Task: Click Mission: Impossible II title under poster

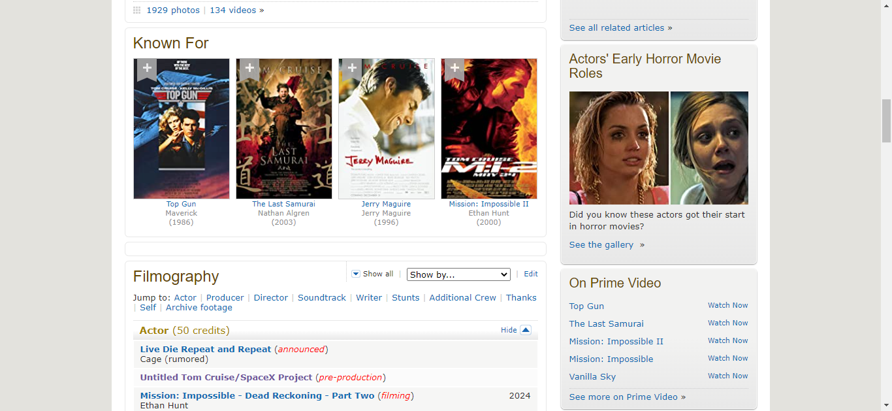Action: coord(488,204)
